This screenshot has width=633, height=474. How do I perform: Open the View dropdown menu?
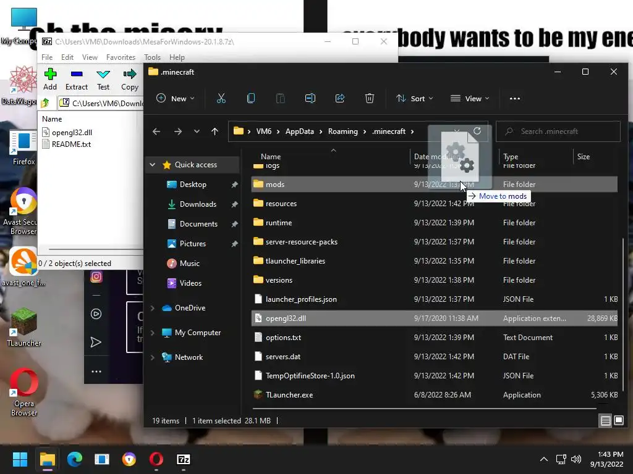pyautogui.click(x=470, y=98)
